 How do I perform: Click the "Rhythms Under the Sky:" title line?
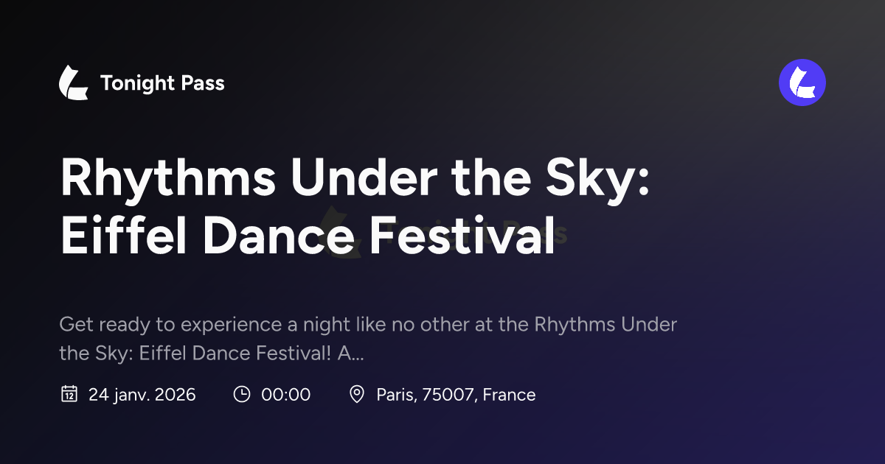(x=355, y=179)
